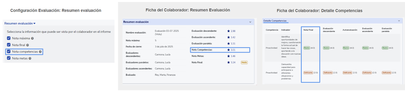The width and height of the screenshot is (405, 92).
Task: Click the Evaluado label in summary
Action: click(131, 75)
